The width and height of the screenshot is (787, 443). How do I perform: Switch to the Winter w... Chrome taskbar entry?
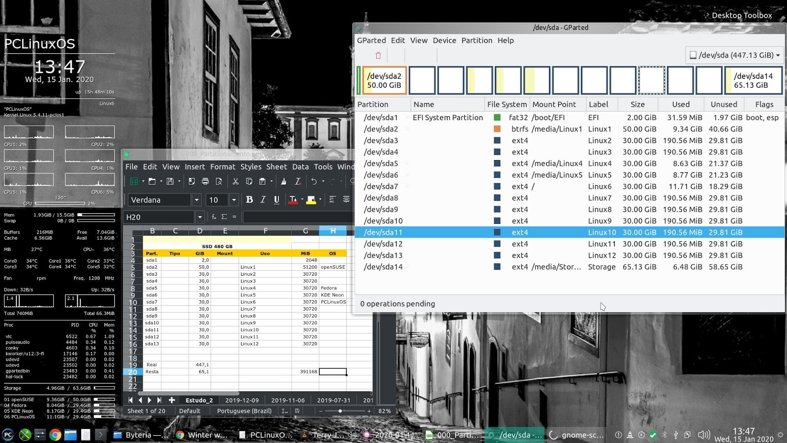click(202, 435)
